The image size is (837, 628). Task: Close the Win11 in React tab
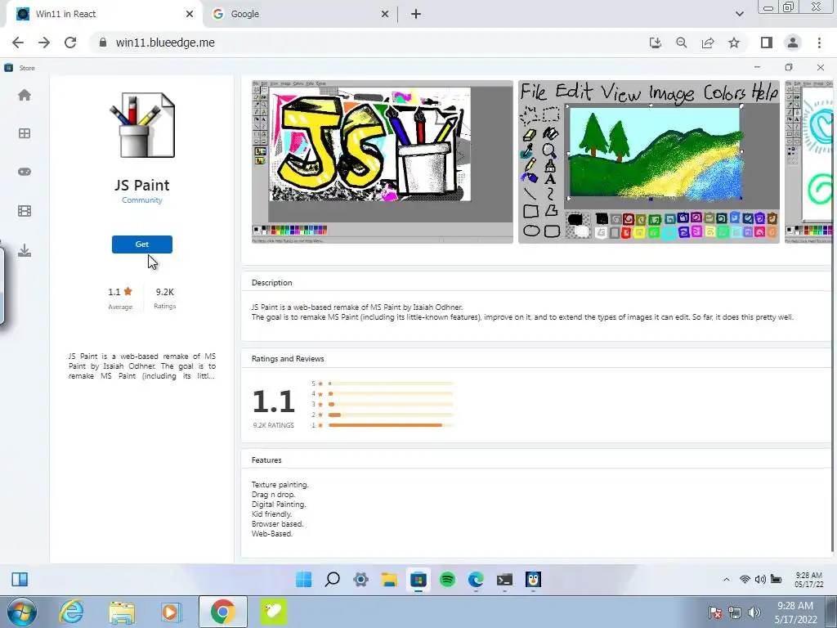click(x=190, y=14)
